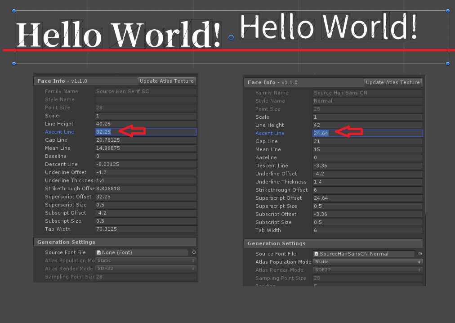
Task: Click the Superscript Offset field showing 24.64
Action: pyautogui.click(x=367, y=198)
